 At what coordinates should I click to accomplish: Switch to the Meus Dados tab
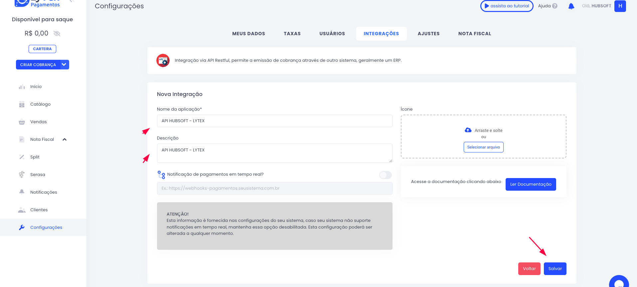249,34
